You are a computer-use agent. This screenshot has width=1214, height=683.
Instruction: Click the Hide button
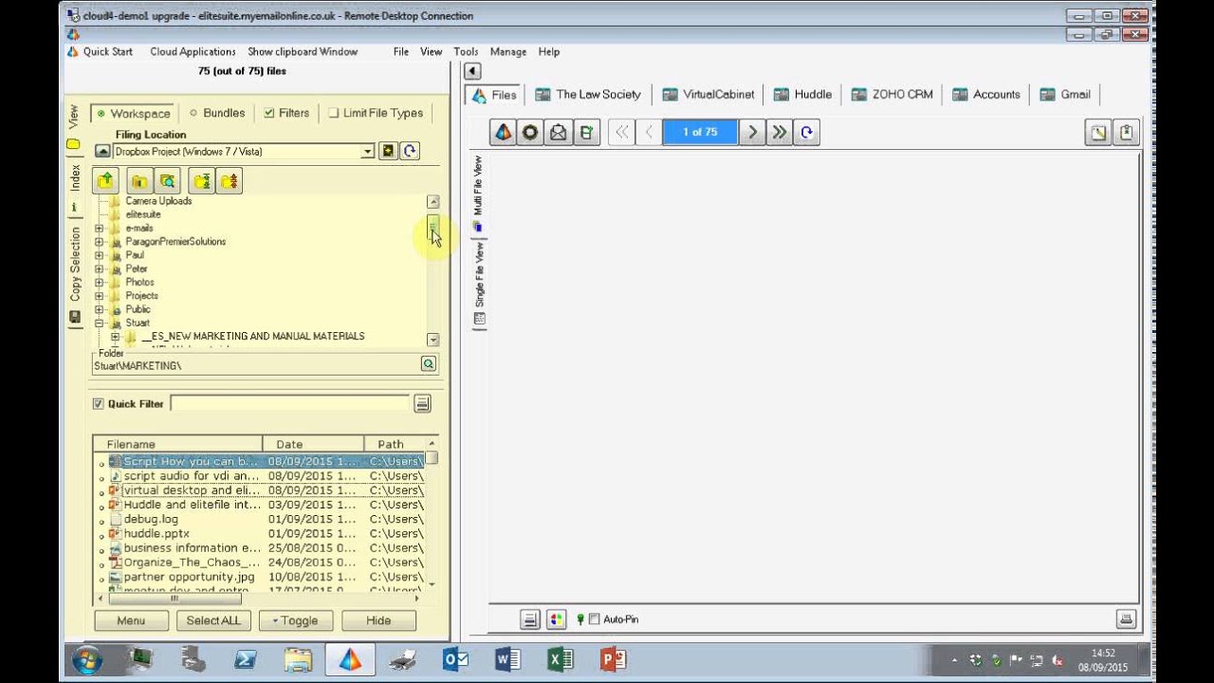(x=378, y=620)
